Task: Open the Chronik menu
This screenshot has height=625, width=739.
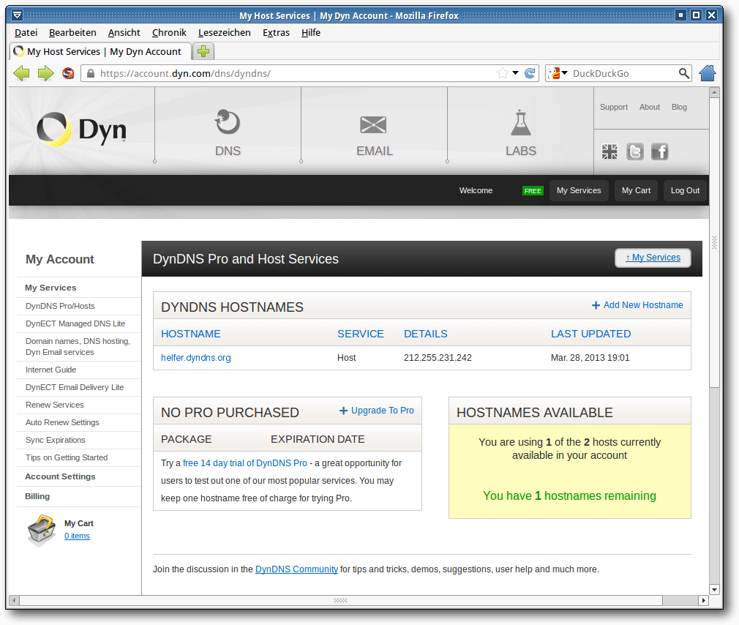Action: (x=169, y=32)
